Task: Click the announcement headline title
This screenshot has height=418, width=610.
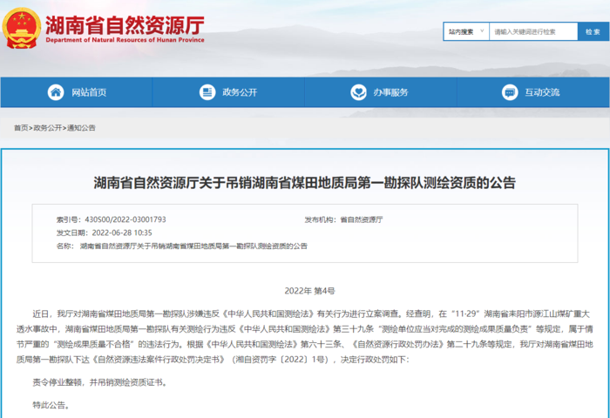Action: pyautogui.click(x=305, y=183)
